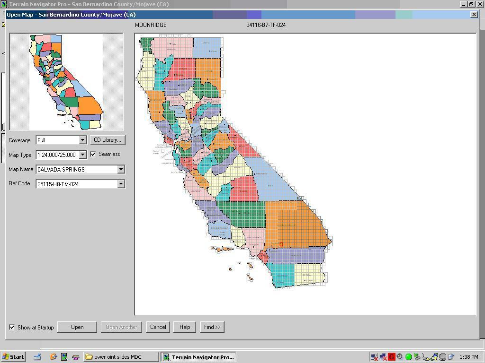Click the show desktop quick launch icon

[37, 357]
